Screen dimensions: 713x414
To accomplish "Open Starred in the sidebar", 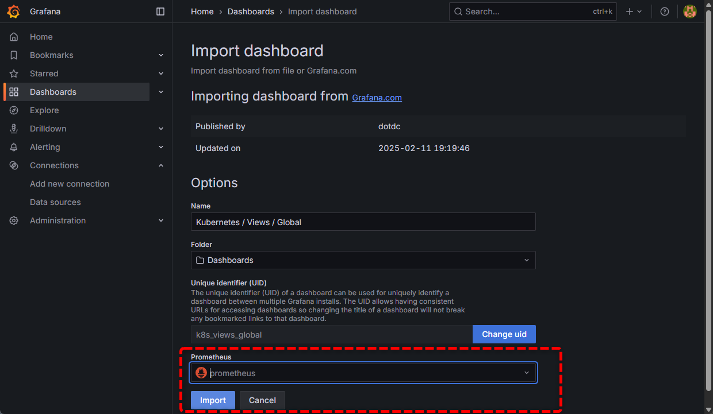I will (x=44, y=73).
